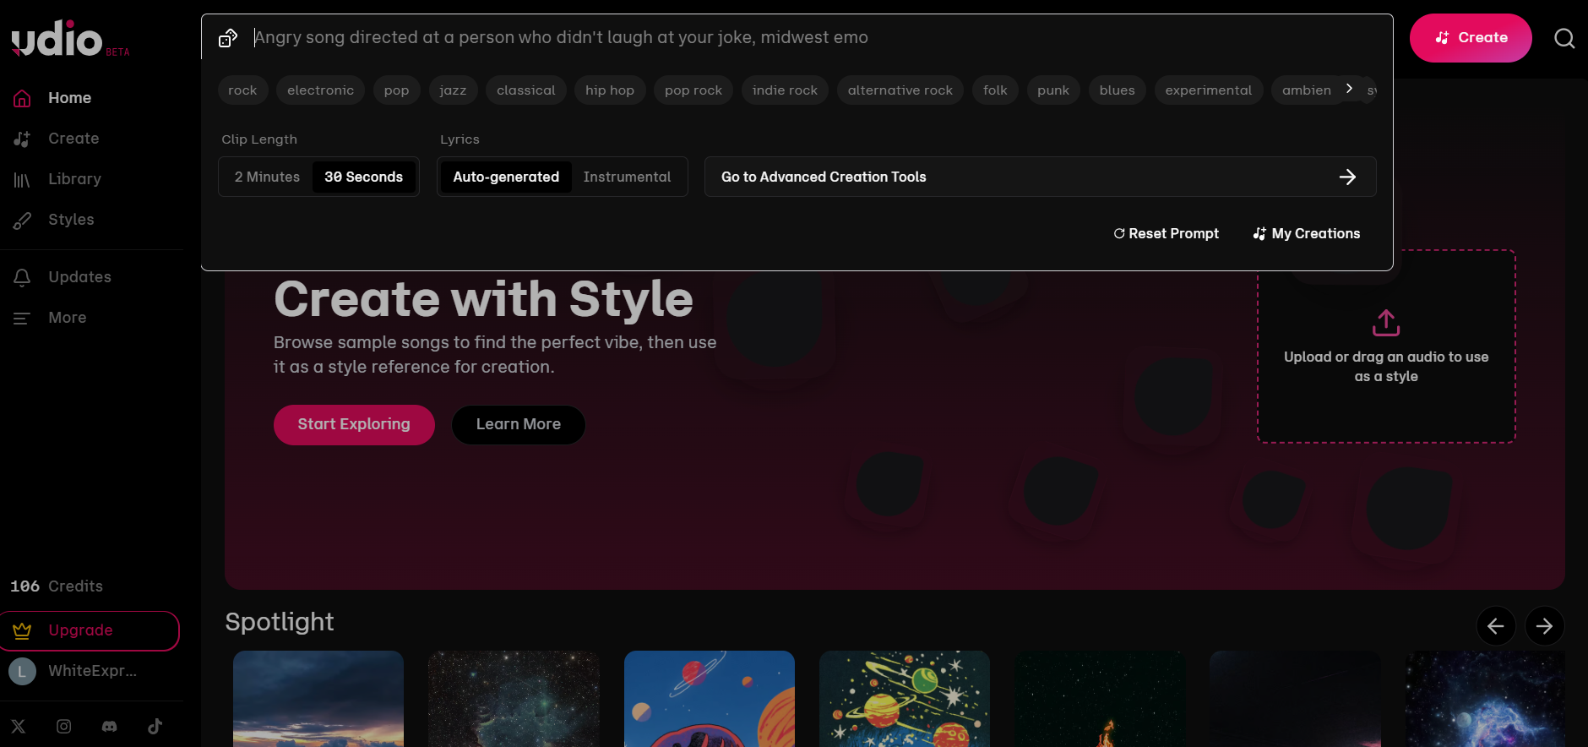Click the user avatar letter L
1588x747 pixels.
pyautogui.click(x=22, y=671)
